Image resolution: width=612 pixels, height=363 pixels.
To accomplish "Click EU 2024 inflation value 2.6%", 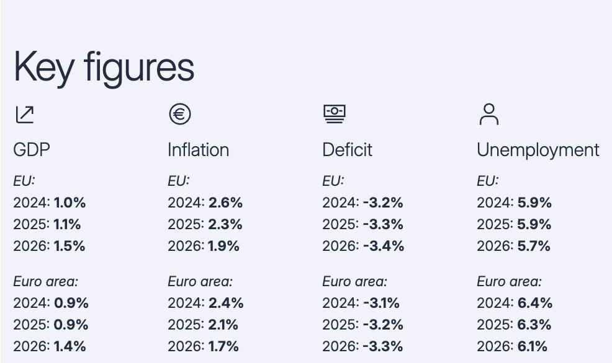I will pyautogui.click(x=225, y=203).
